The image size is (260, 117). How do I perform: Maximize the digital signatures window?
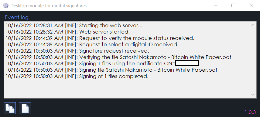pyautogui.click(x=233, y=5)
